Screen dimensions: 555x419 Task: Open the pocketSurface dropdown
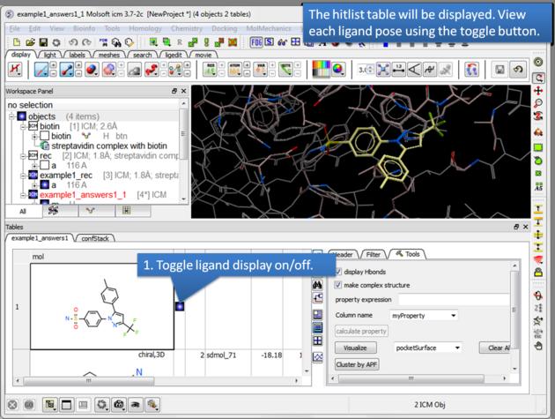pyautogui.click(x=427, y=348)
